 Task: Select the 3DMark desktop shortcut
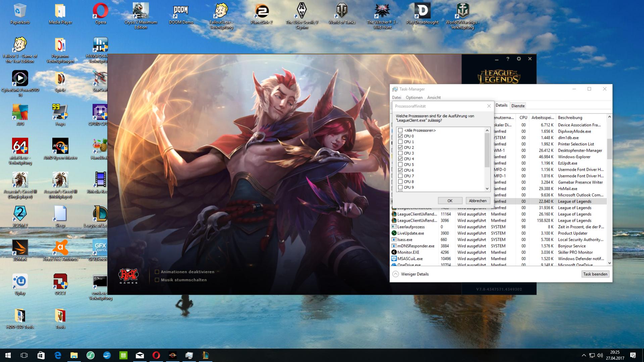[20, 251]
